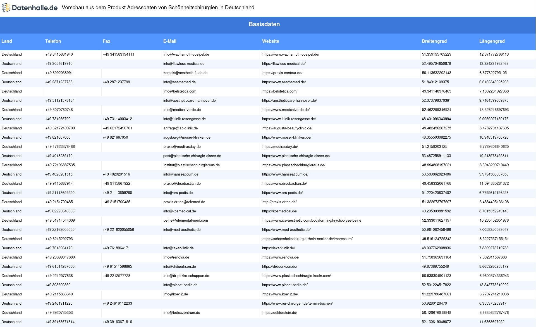Image resolution: width=536 pixels, height=327 pixels.
Task: Click website https://aestheticcare-hannover.de/
Action: tap(289, 101)
